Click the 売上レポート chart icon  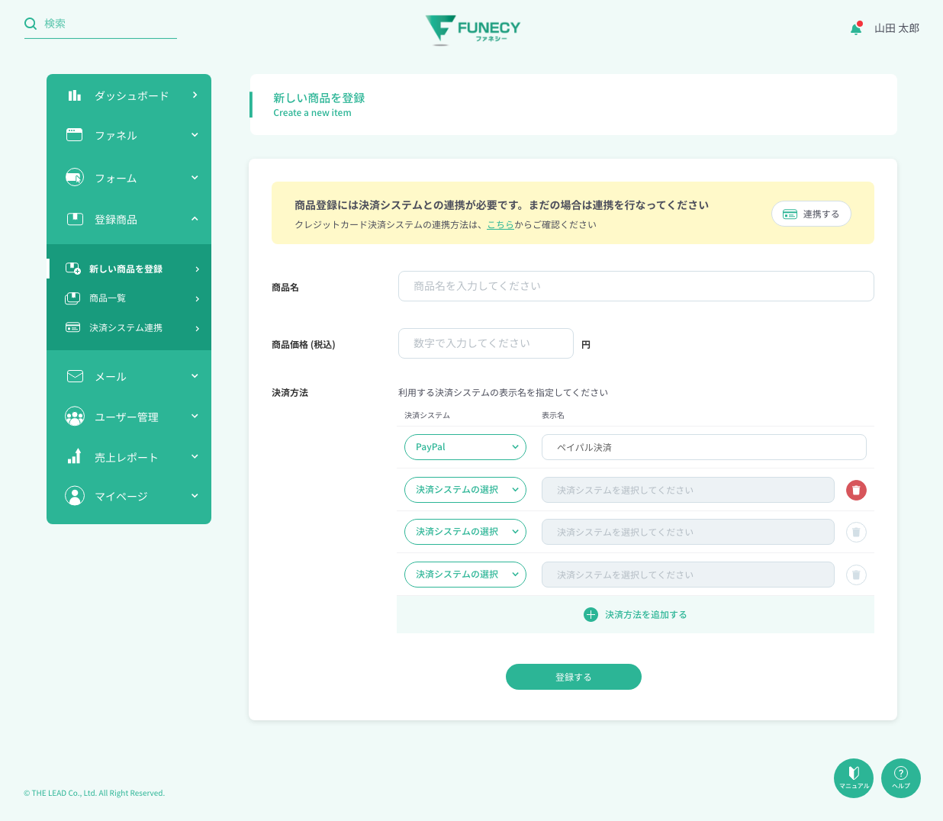pyautogui.click(x=74, y=456)
